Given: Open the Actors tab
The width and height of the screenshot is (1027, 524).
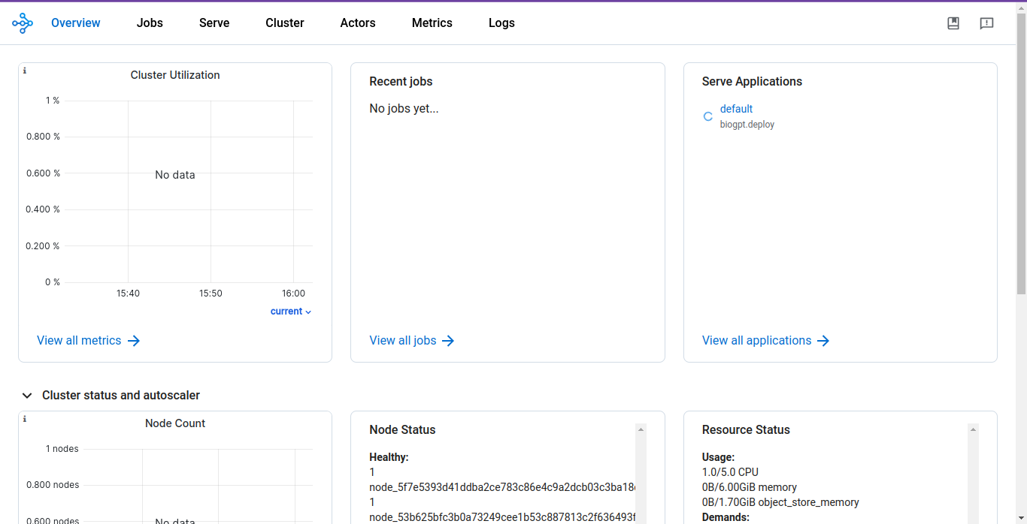Looking at the screenshot, I should point(357,23).
